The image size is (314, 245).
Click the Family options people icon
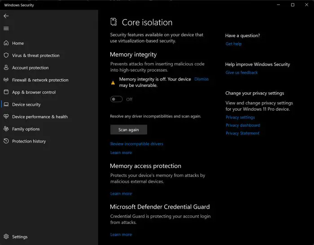(6, 129)
